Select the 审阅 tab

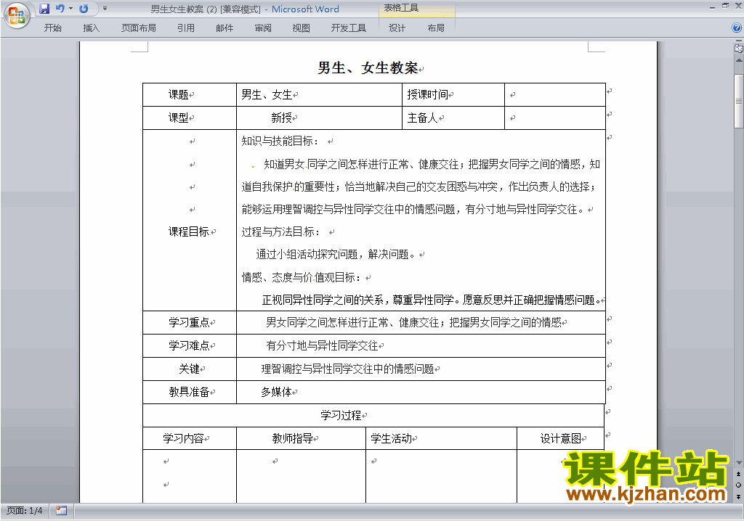coord(263,28)
